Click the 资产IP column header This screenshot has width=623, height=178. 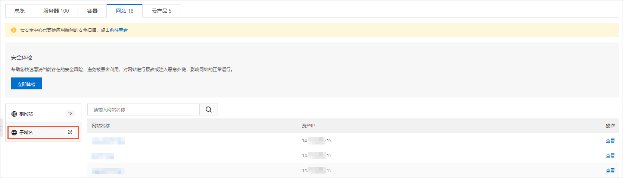tap(308, 126)
